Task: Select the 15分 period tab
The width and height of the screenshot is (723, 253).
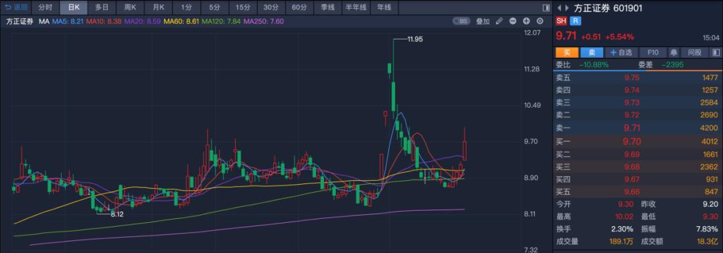Action: (242, 7)
